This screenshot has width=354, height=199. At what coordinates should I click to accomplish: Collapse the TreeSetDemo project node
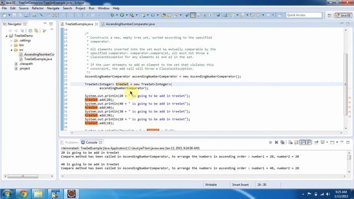tap(7, 36)
